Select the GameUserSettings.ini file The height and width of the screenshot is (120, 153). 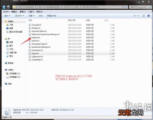point(41,47)
